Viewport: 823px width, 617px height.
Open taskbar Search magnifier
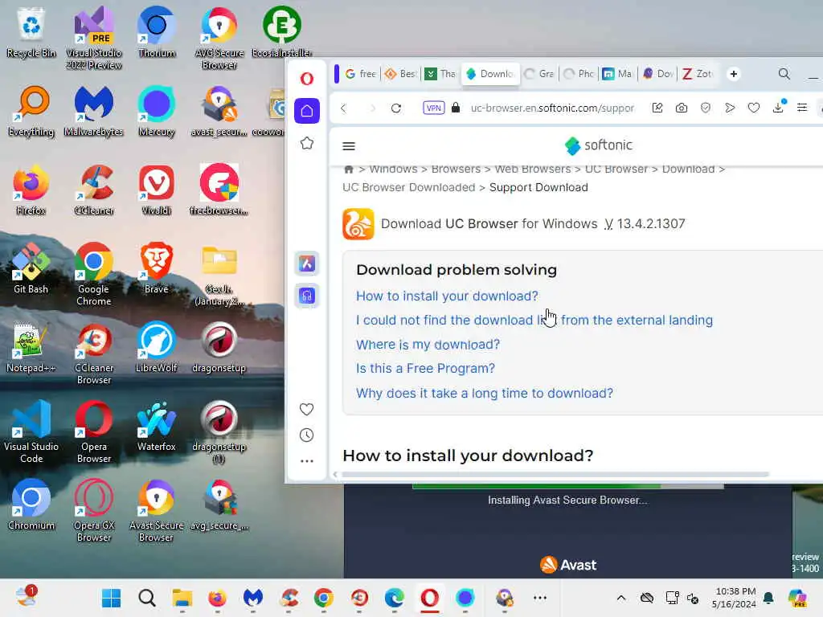147,598
